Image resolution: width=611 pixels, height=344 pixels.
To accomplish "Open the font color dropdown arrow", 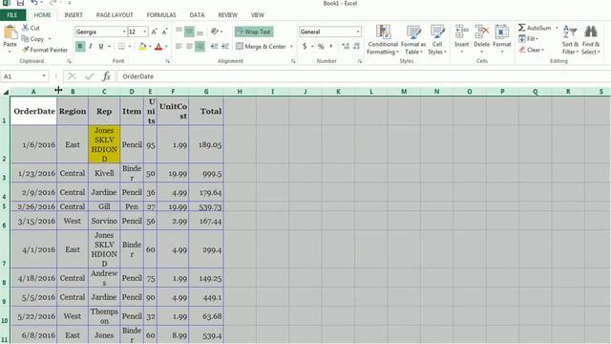I will (166, 47).
